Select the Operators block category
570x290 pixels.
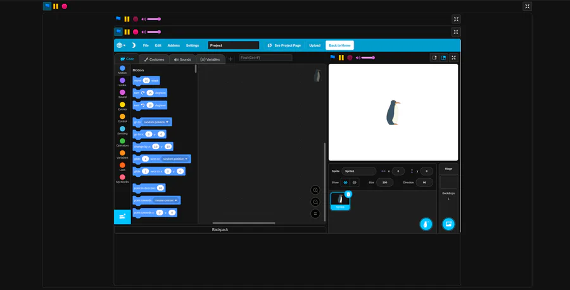click(x=122, y=142)
